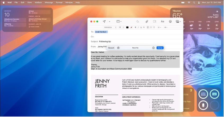The width and height of the screenshot is (224, 117).
Task: Open the Edit menu
Action: tap(23, 3)
